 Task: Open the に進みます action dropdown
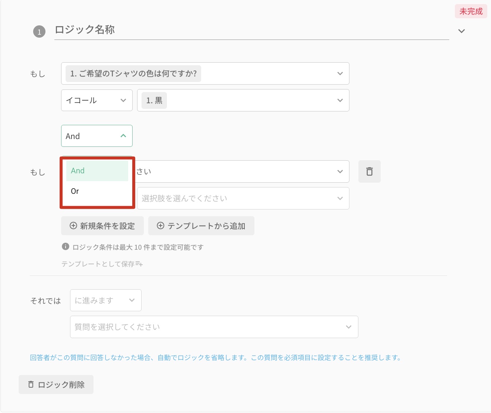coord(105,300)
